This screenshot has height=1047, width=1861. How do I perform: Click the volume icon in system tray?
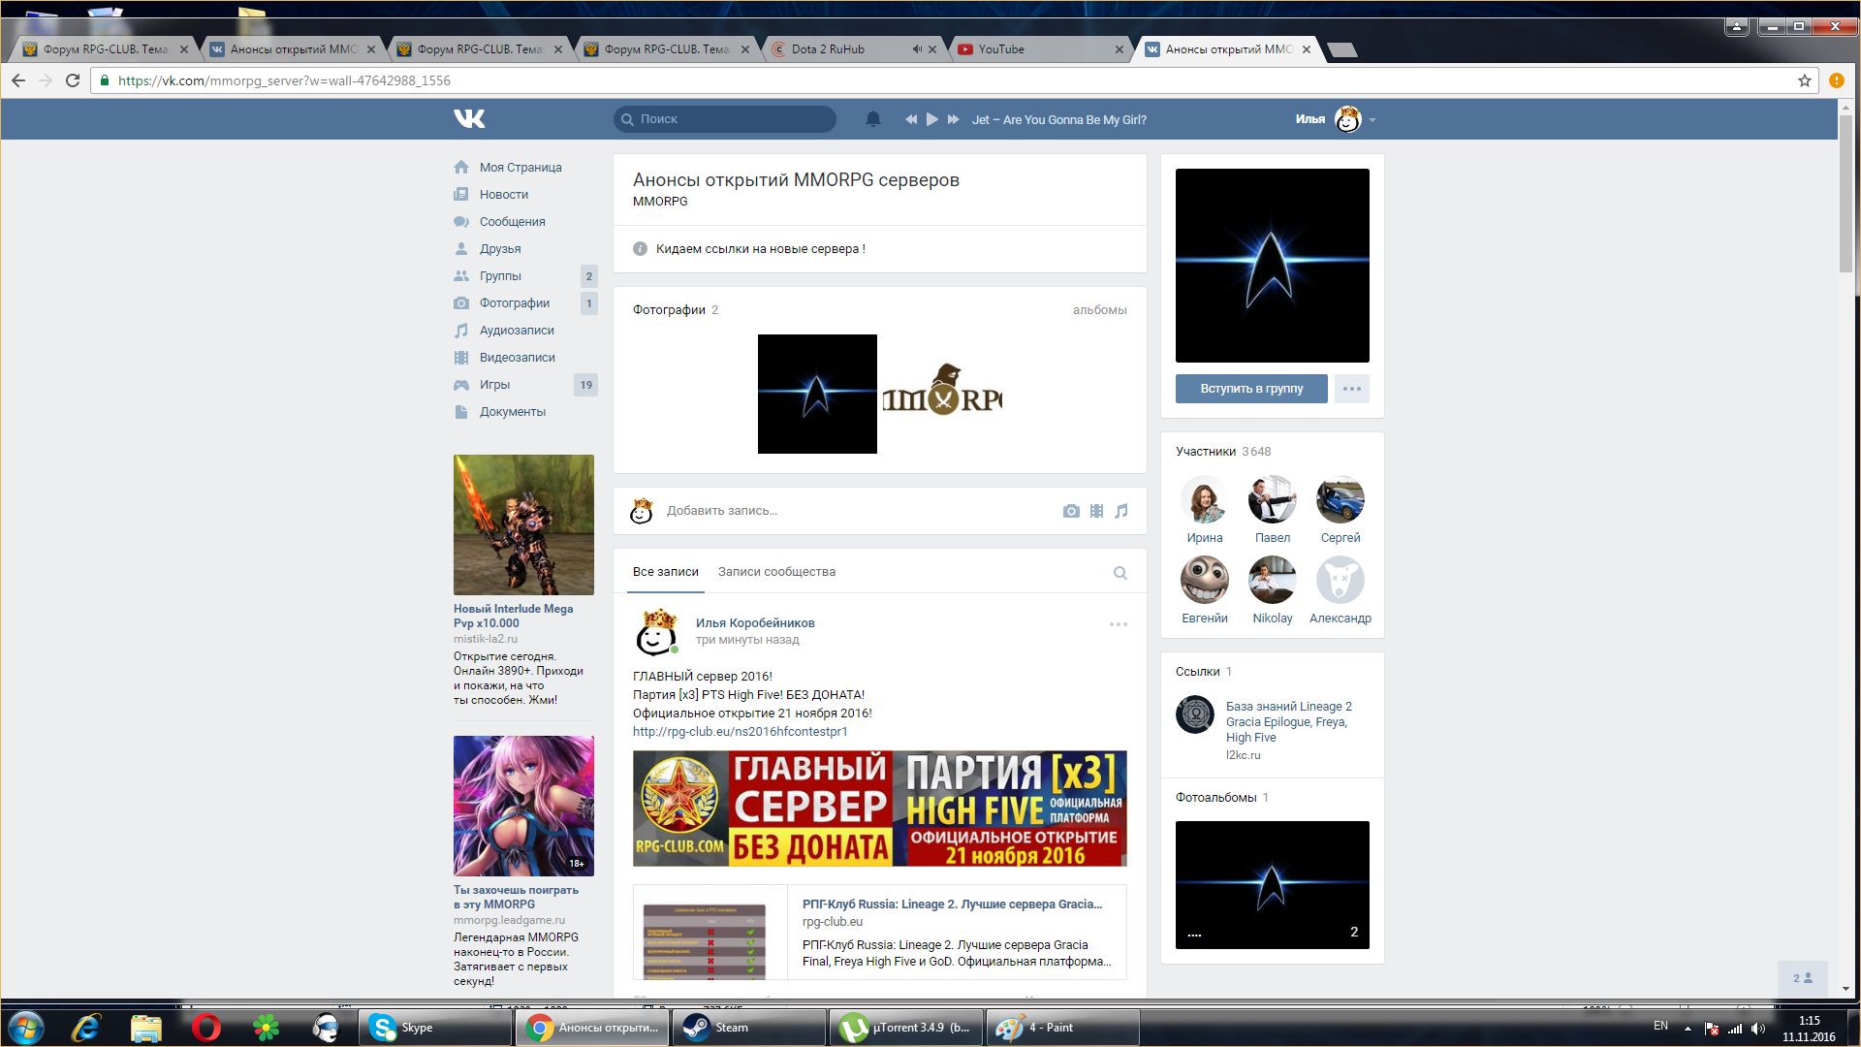pos(1758,1029)
